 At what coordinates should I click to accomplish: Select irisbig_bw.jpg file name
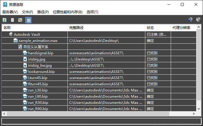40,66
